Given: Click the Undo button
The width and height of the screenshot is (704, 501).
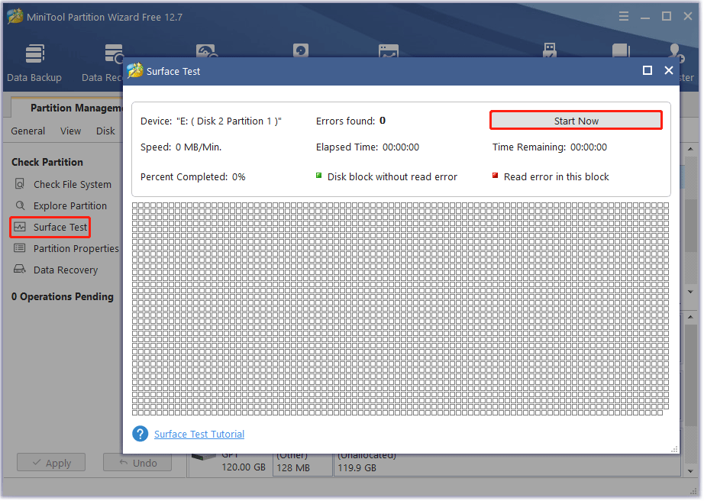Looking at the screenshot, I should pyautogui.click(x=137, y=462).
